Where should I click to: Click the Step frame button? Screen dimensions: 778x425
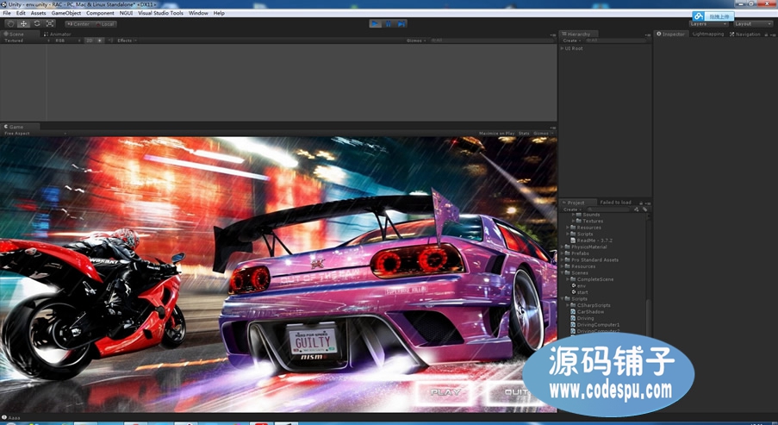(401, 23)
